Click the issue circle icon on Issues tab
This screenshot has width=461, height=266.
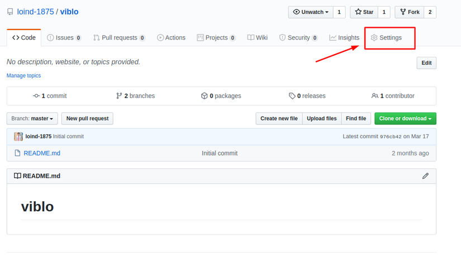click(x=50, y=37)
